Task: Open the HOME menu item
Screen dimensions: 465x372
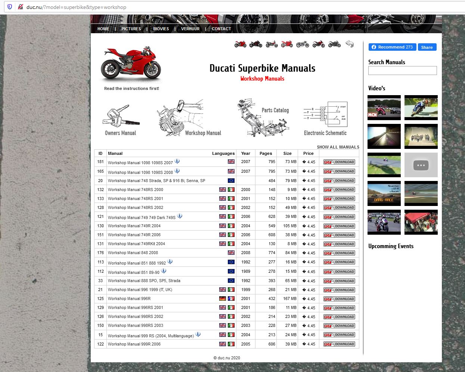Action: point(103,29)
